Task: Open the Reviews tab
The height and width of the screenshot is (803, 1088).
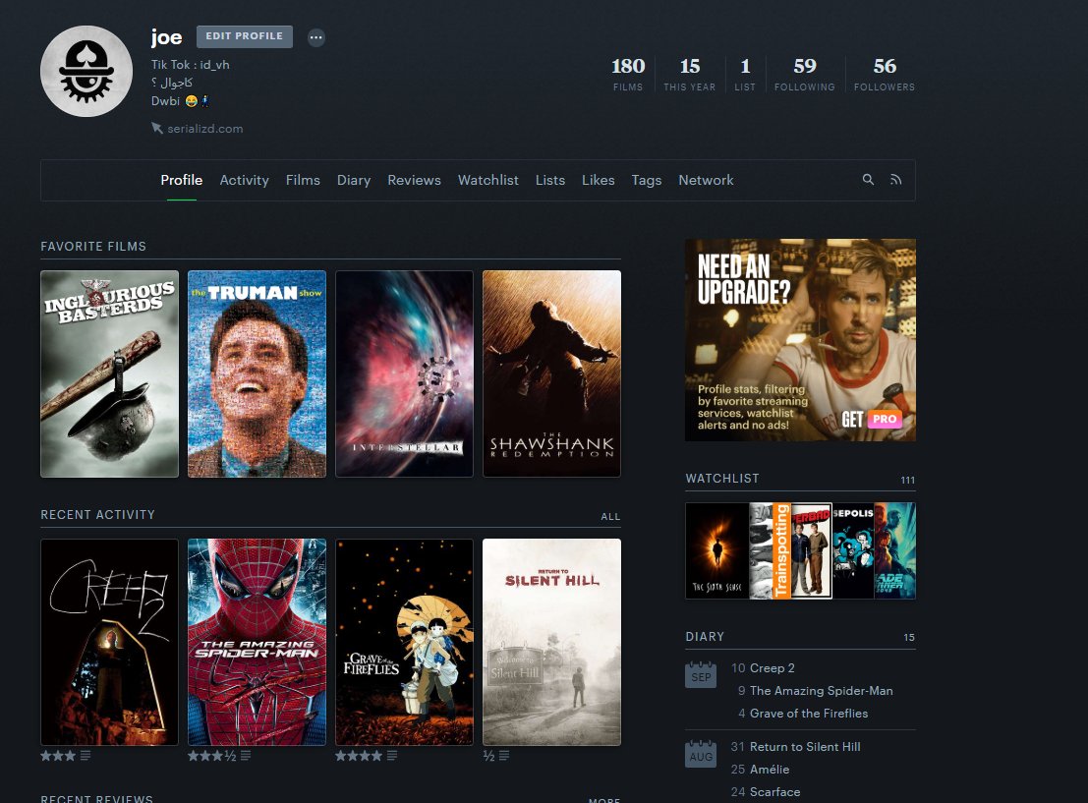Action: [x=414, y=180]
